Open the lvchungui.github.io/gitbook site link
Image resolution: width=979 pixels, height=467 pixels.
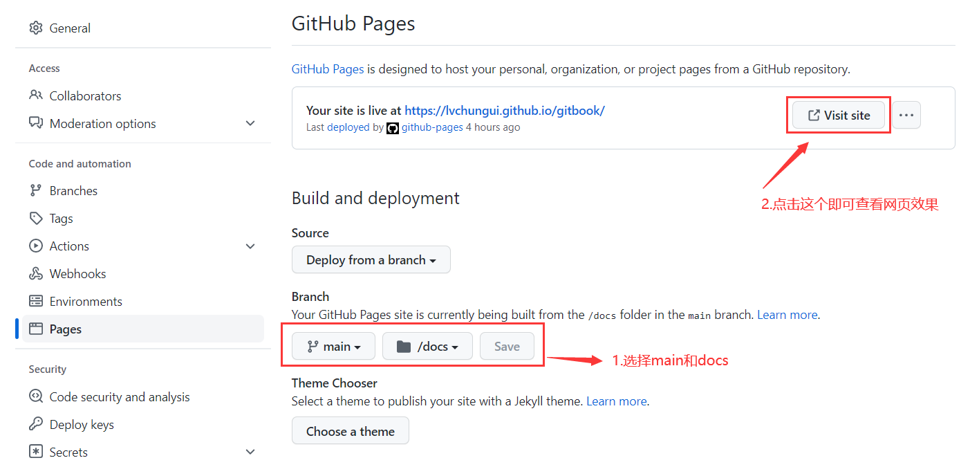coord(505,110)
